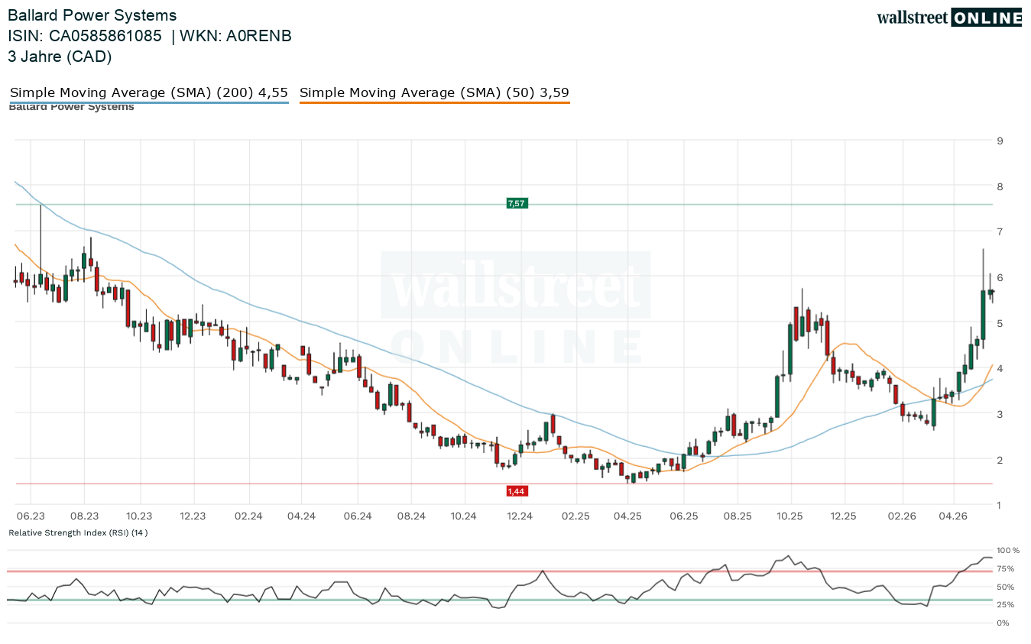This screenshot has width=1031, height=644.
Task: Click the RSI 50% axis label
Action: click(x=1005, y=587)
